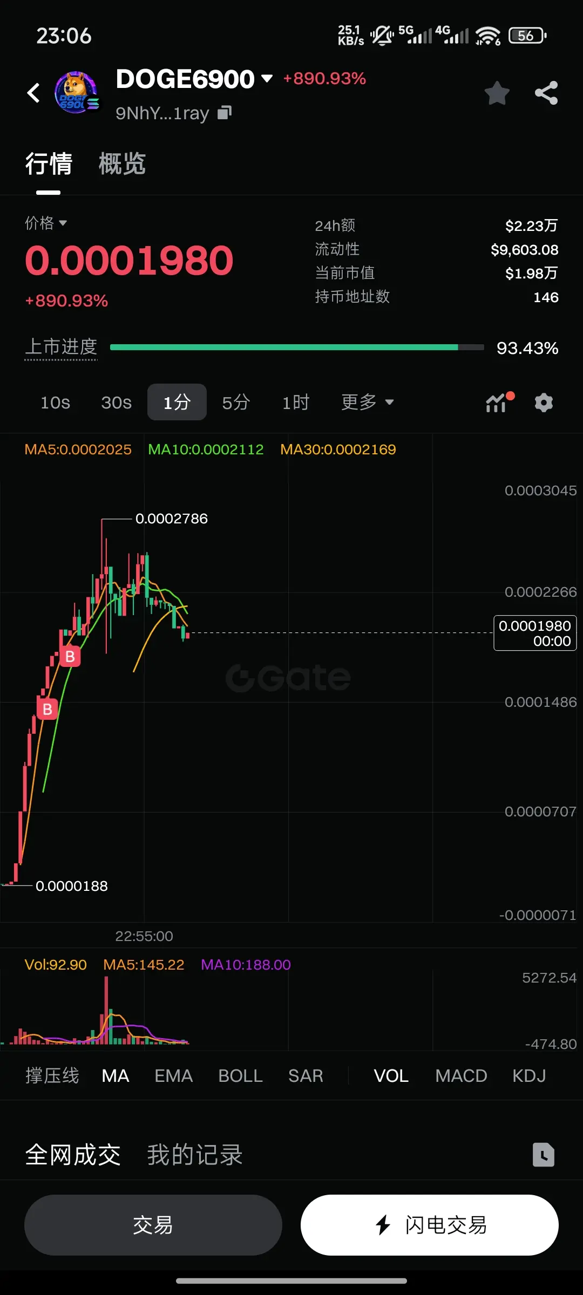Viewport: 583px width, 1295px height.
Task: Tap the current price tag 0.0001980
Action: (x=535, y=633)
